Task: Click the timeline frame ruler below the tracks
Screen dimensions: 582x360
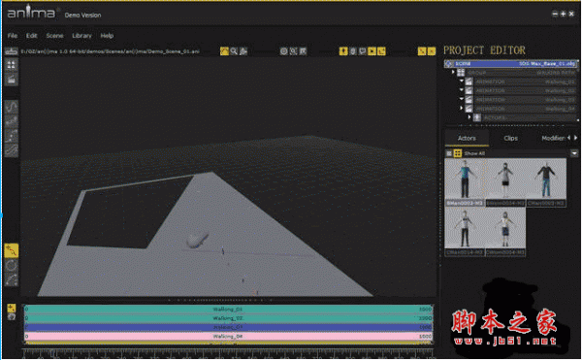Action: tap(228, 353)
